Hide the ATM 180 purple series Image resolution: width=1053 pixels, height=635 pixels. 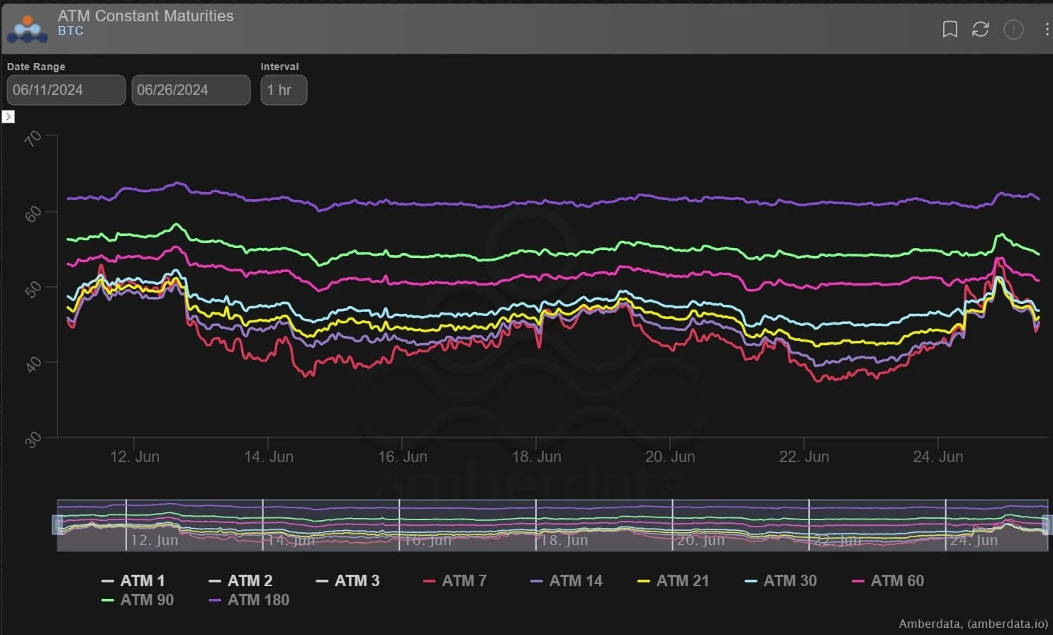(x=249, y=600)
